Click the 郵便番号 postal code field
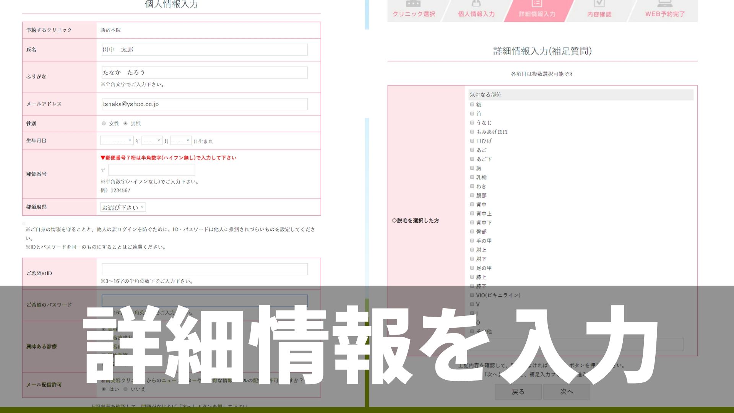Screen dimensions: 734x413 [x=152, y=170]
